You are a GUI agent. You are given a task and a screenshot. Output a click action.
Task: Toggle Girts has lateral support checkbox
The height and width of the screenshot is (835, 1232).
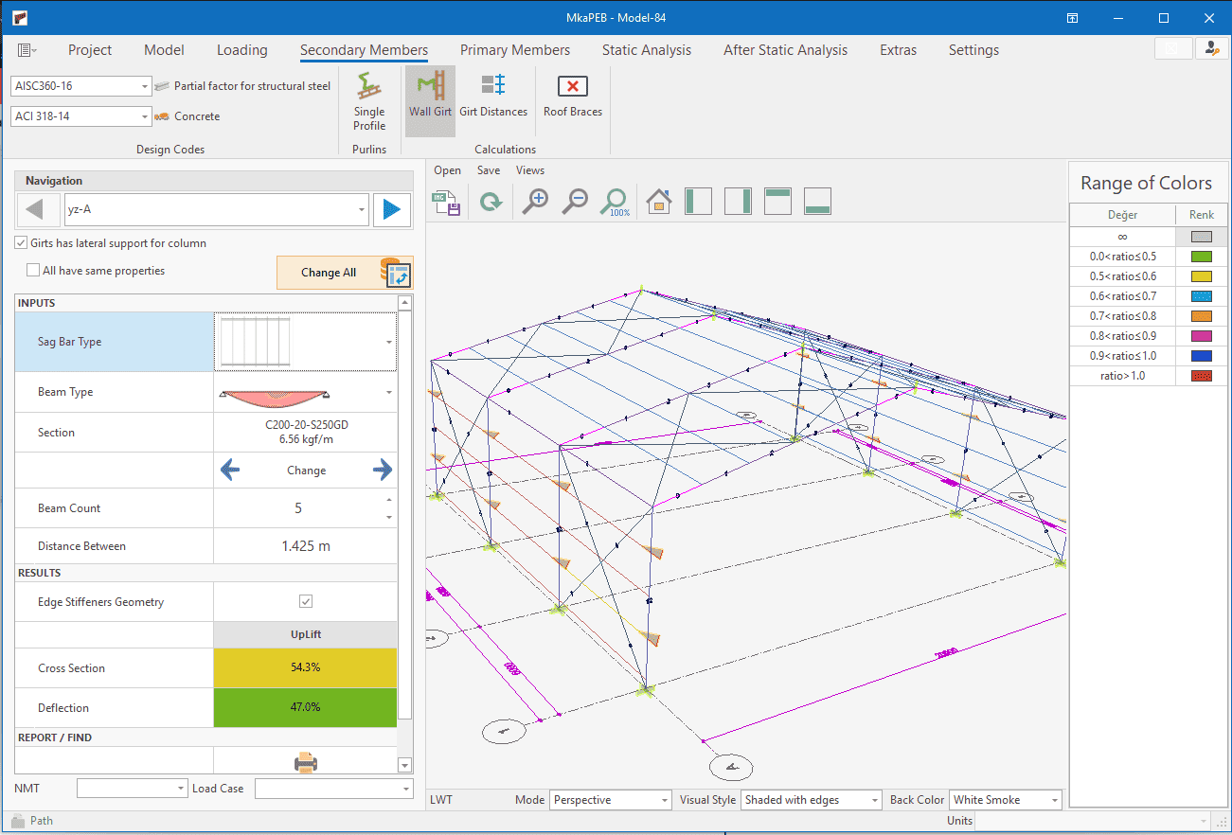[22, 243]
